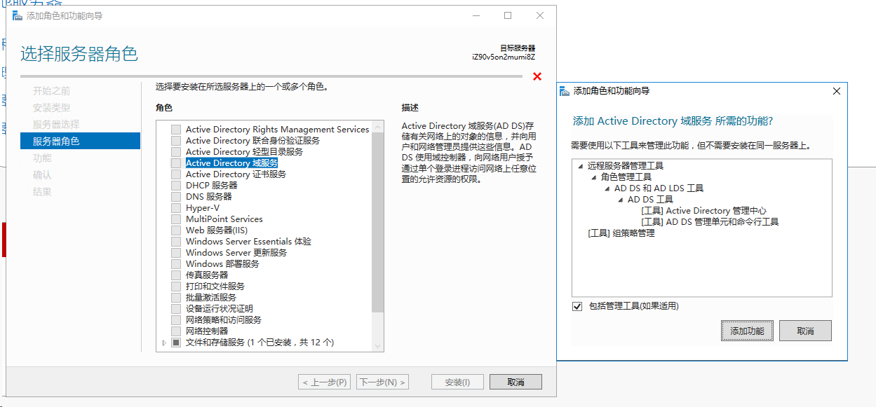
Task: Tick the 网络控制器 checkbox
Action: (x=176, y=331)
